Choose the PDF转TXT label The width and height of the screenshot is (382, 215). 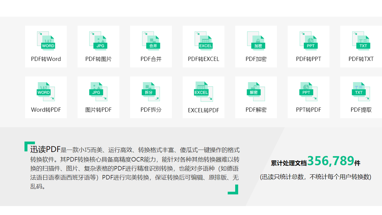(361, 59)
